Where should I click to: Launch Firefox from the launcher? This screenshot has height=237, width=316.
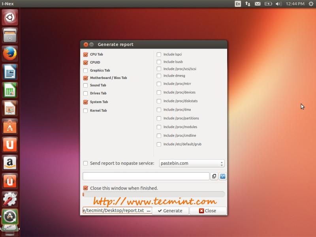(x=10, y=54)
